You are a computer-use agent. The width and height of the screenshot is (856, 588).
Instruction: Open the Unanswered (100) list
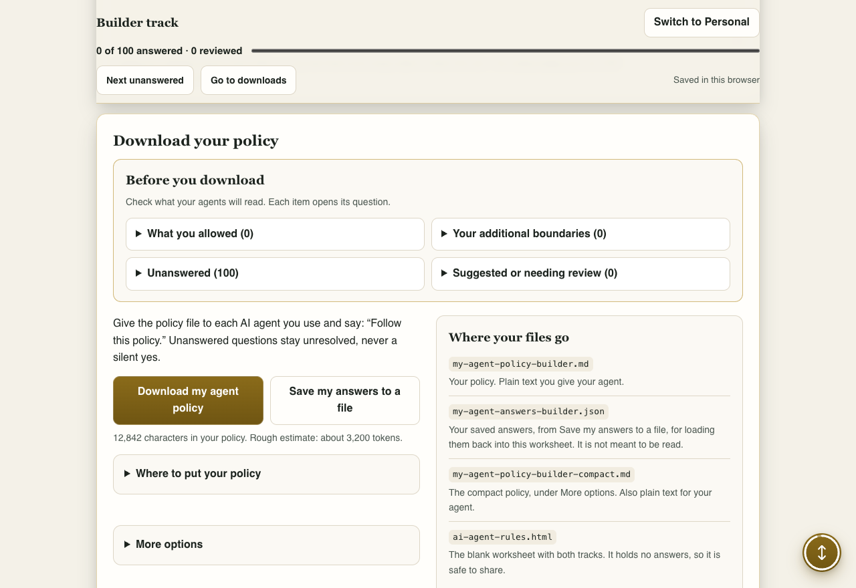pyautogui.click(x=275, y=273)
